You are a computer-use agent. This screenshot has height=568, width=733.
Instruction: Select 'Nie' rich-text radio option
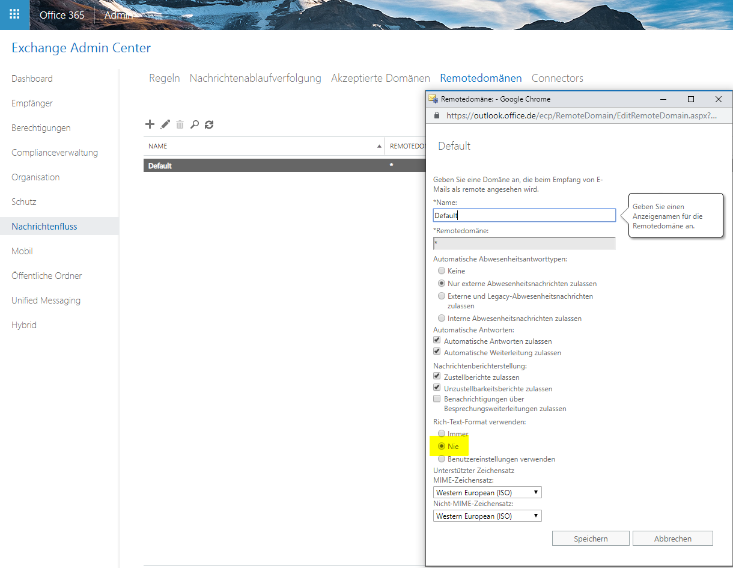(x=442, y=447)
